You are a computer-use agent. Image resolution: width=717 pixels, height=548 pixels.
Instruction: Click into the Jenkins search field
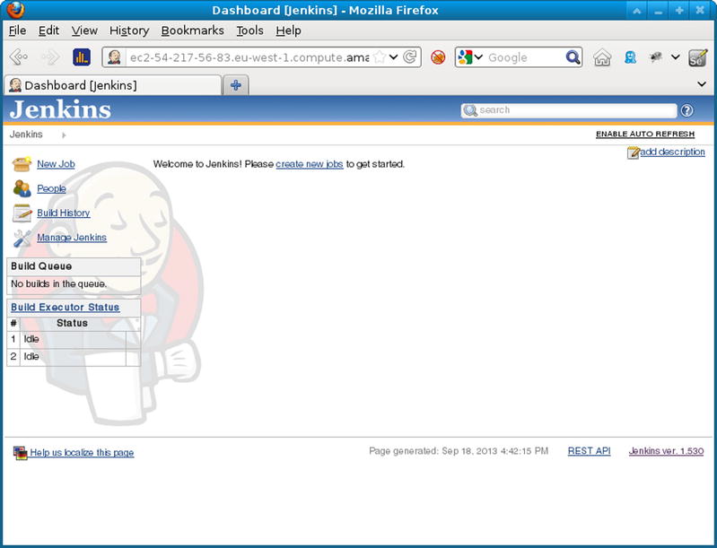click(x=568, y=110)
